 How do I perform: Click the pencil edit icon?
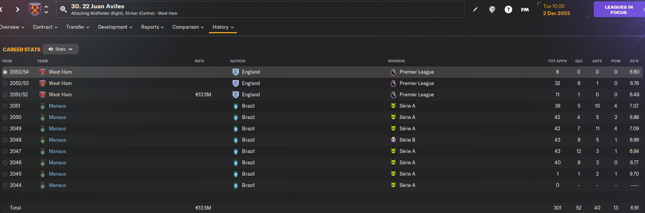[475, 10]
